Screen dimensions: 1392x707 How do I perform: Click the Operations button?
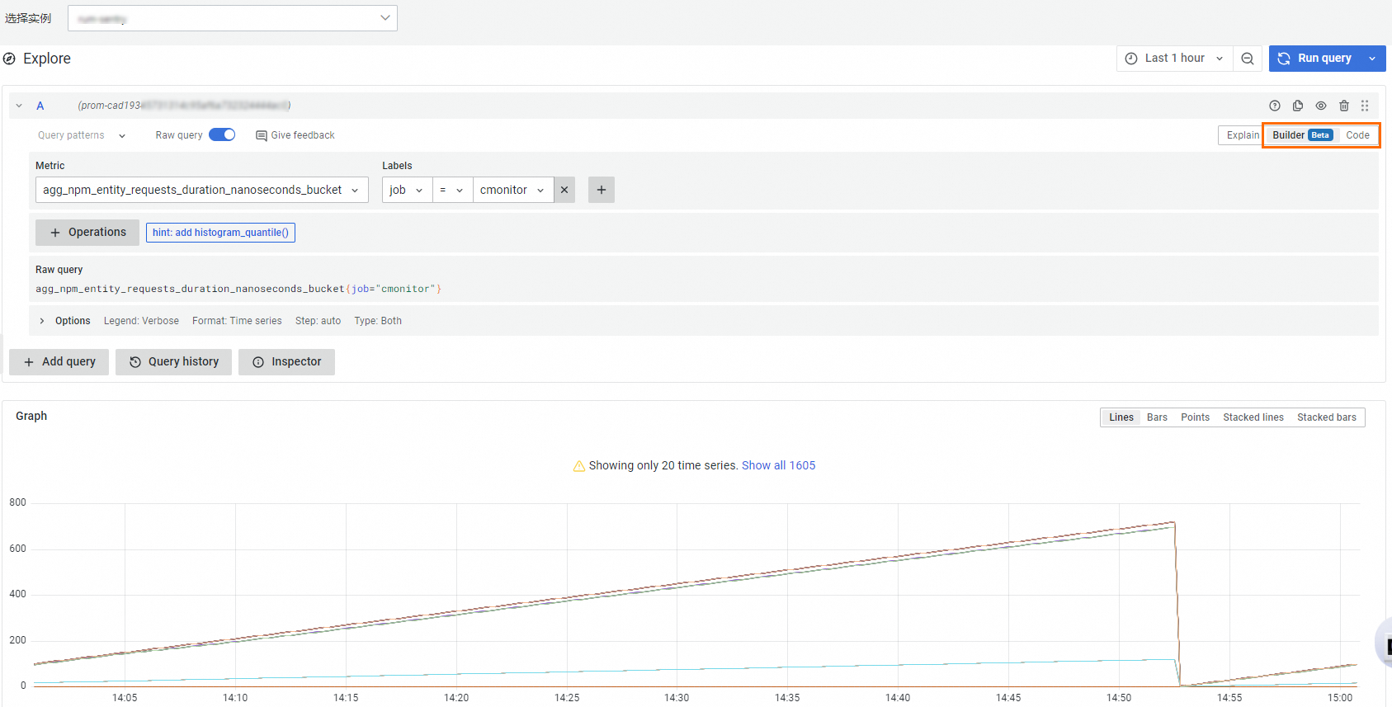(87, 233)
